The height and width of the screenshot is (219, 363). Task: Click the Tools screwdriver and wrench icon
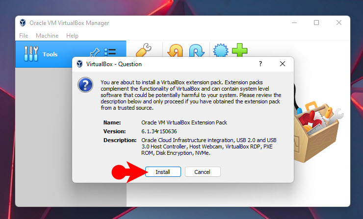(x=31, y=54)
